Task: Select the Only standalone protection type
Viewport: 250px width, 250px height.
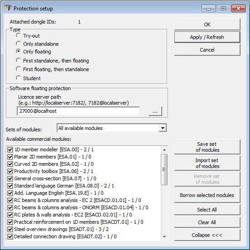Action: click(x=18, y=43)
